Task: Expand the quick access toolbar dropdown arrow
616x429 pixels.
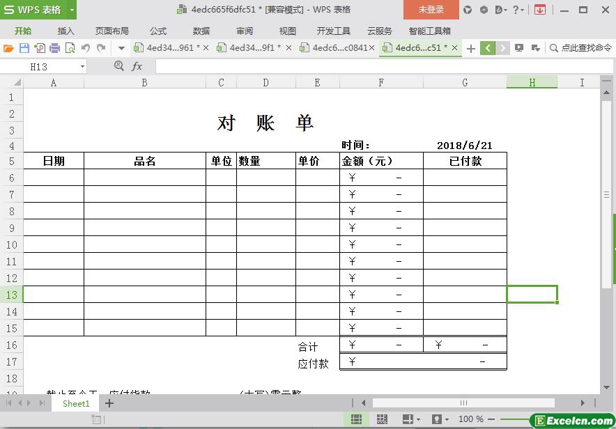Action: click(x=121, y=49)
